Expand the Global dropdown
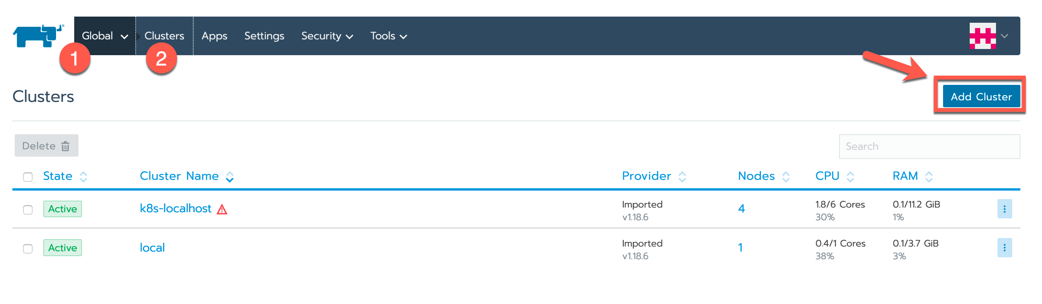 click(x=105, y=36)
